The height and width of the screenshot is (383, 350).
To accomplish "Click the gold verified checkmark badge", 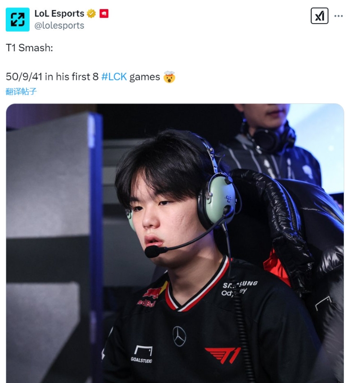I will [91, 14].
